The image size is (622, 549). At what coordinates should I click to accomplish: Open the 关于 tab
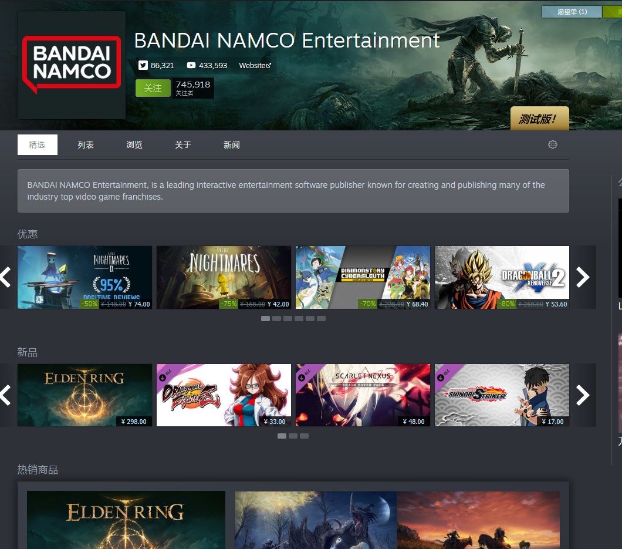[183, 145]
